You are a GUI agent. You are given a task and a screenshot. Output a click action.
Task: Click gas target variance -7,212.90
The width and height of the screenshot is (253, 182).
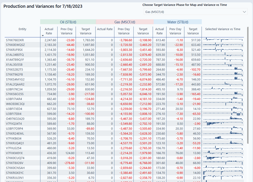pos(145,104)
